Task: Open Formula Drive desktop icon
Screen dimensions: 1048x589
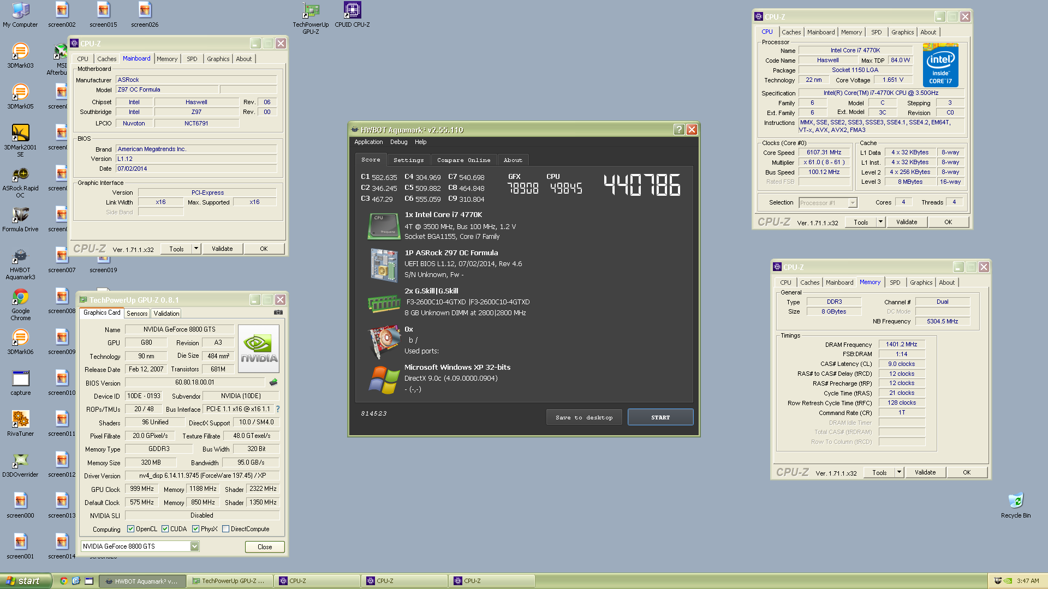Action: (20, 219)
